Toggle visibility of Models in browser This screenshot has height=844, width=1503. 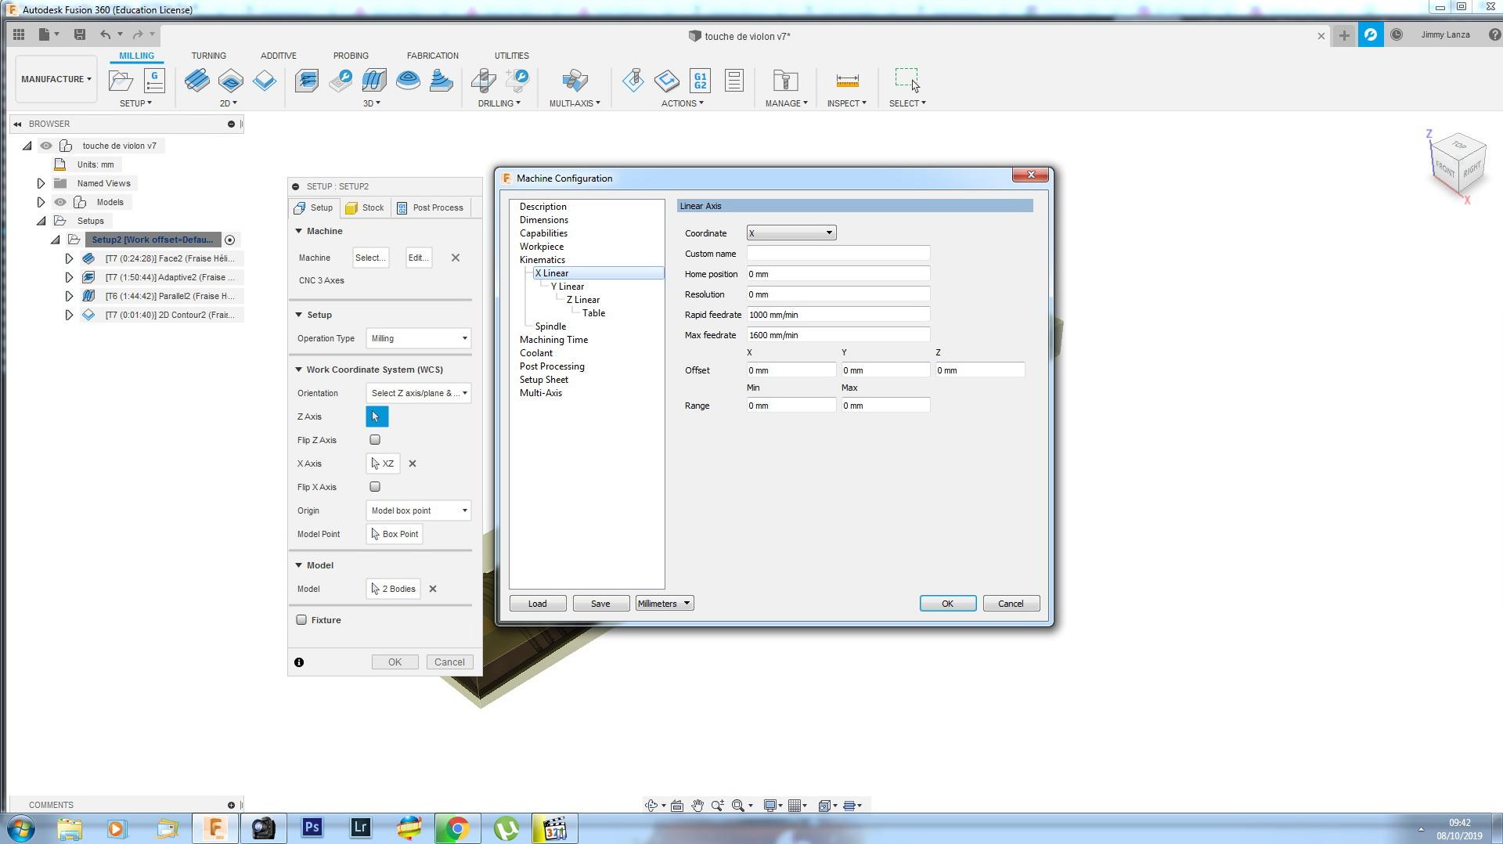coord(60,202)
